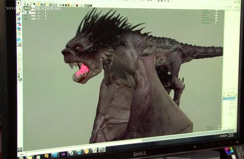Viewport: 244px width, 159px height.
Task: Toggle visibility of the highlighted layer
Action: [225, 98]
